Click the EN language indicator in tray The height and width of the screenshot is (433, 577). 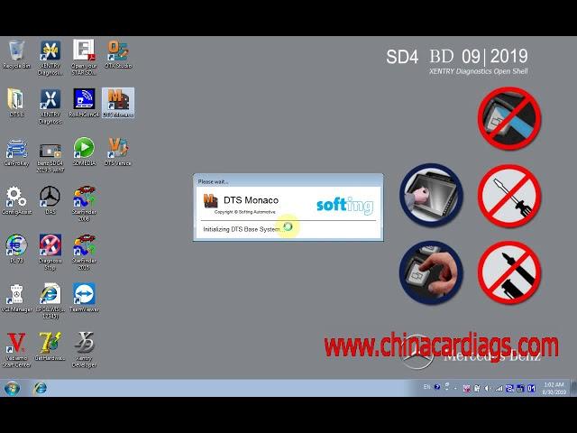(426, 387)
